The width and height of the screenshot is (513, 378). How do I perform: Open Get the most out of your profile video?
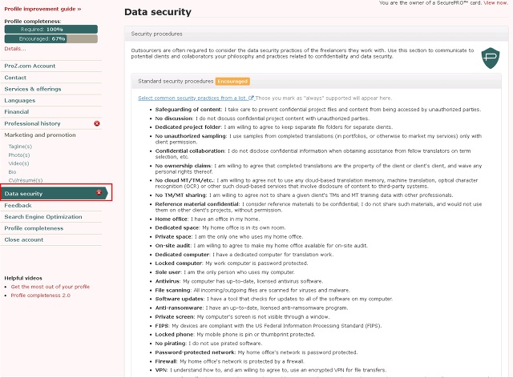click(x=50, y=287)
